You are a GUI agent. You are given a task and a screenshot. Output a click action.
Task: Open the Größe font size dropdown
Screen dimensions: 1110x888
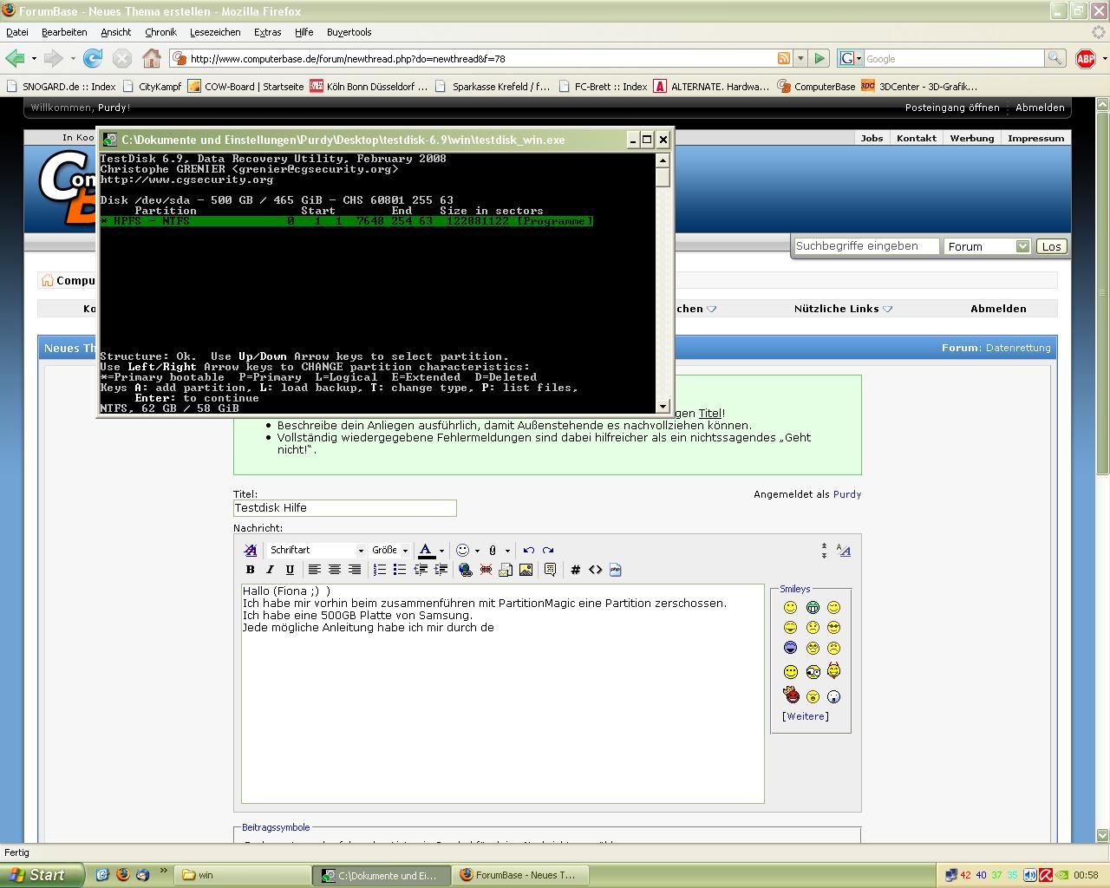tap(389, 550)
